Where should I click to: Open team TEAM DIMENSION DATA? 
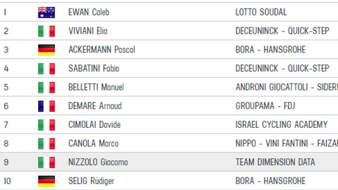(275, 162)
